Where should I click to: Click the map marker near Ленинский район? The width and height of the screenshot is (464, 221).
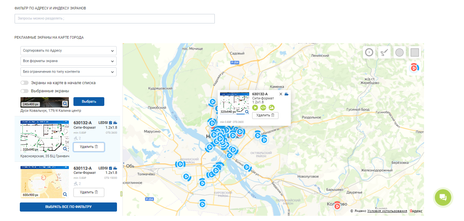180,164
